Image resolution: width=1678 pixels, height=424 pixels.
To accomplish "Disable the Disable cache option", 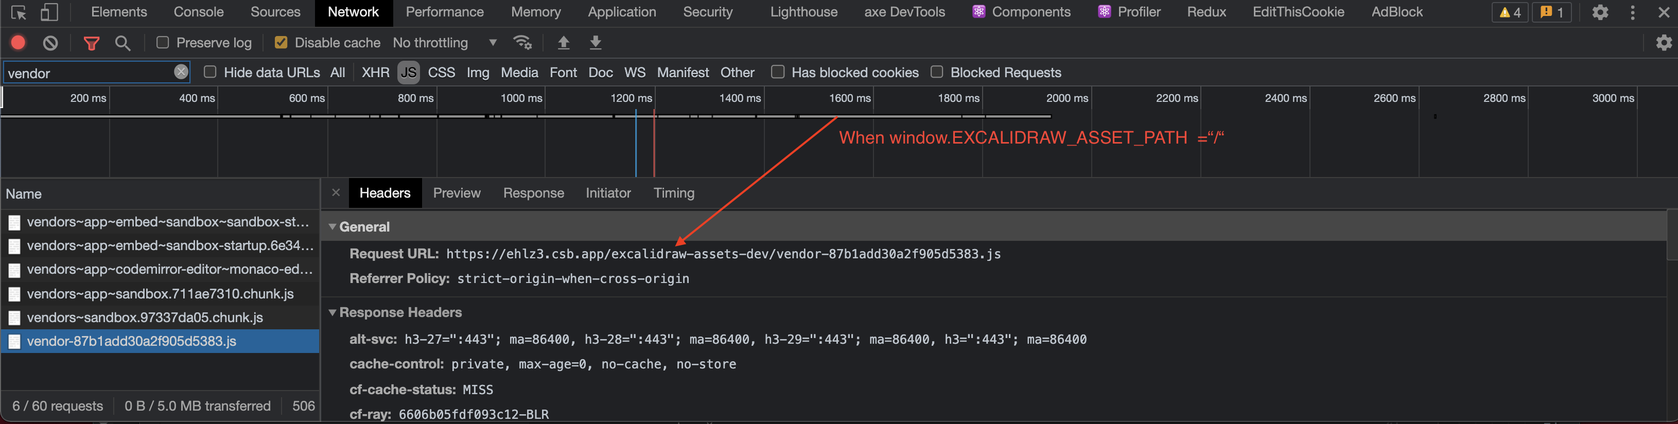I will point(281,42).
